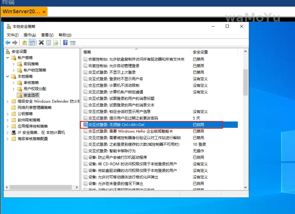
Task: Click the show/hide action pane toolbar icon
Action: point(73,42)
